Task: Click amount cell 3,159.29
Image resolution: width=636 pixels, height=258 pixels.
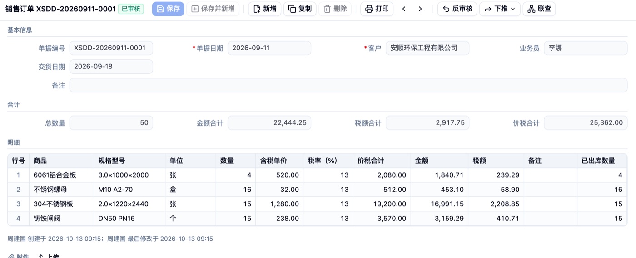Action: [439, 219]
